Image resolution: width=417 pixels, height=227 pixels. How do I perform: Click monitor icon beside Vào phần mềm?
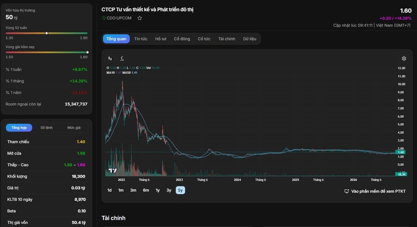click(x=347, y=191)
